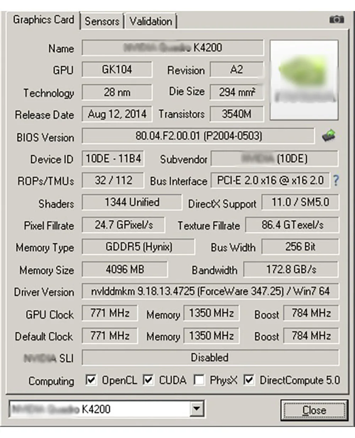Click the Texture Fillrate field 86.4 GTexel/s
The image size is (355, 438).
click(292, 225)
